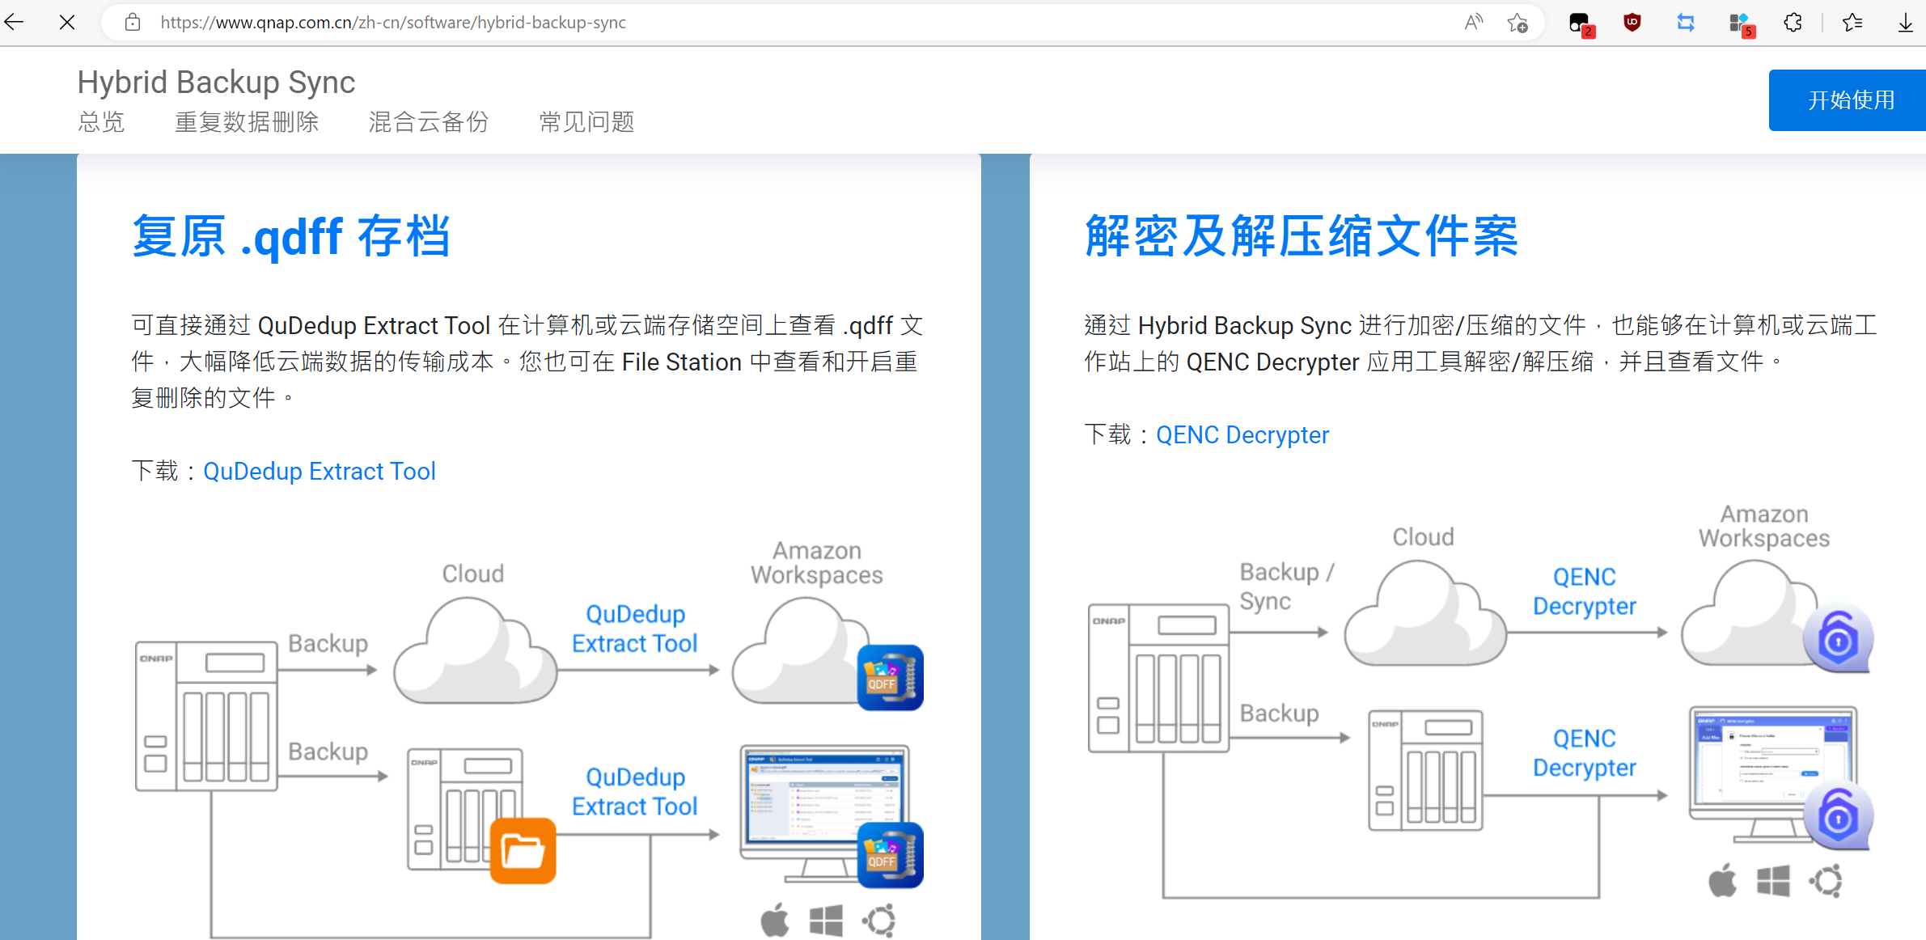The height and width of the screenshot is (940, 1926).
Task: Click the Cloud icon in right diagram
Action: (1426, 613)
